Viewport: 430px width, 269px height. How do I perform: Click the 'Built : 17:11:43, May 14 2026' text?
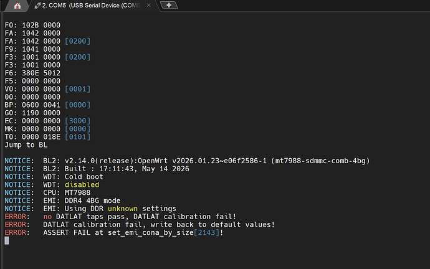point(127,169)
